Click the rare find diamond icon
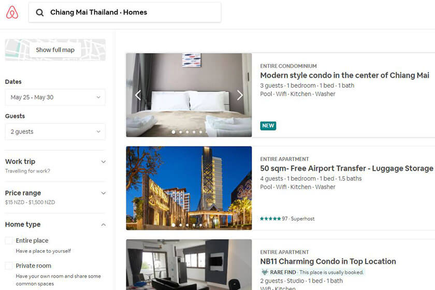The image size is (435, 290). point(265,272)
